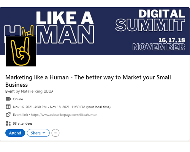The width and height of the screenshot is (190, 152).
Task: Click the Share dropdown caret arrow
Action: (44, 133)
